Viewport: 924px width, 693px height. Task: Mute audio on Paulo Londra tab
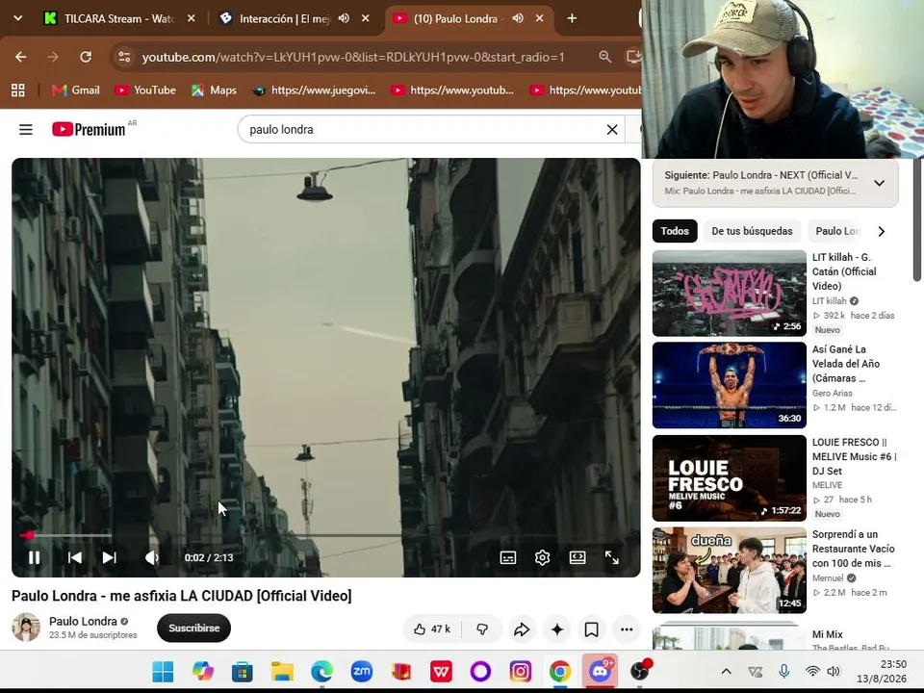518,18
